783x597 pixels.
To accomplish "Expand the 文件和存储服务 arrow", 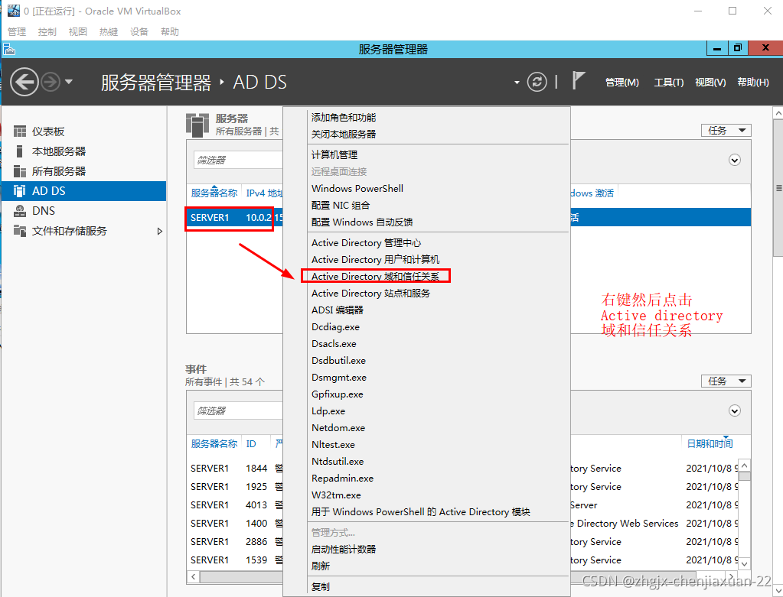I will click(160, 231).
